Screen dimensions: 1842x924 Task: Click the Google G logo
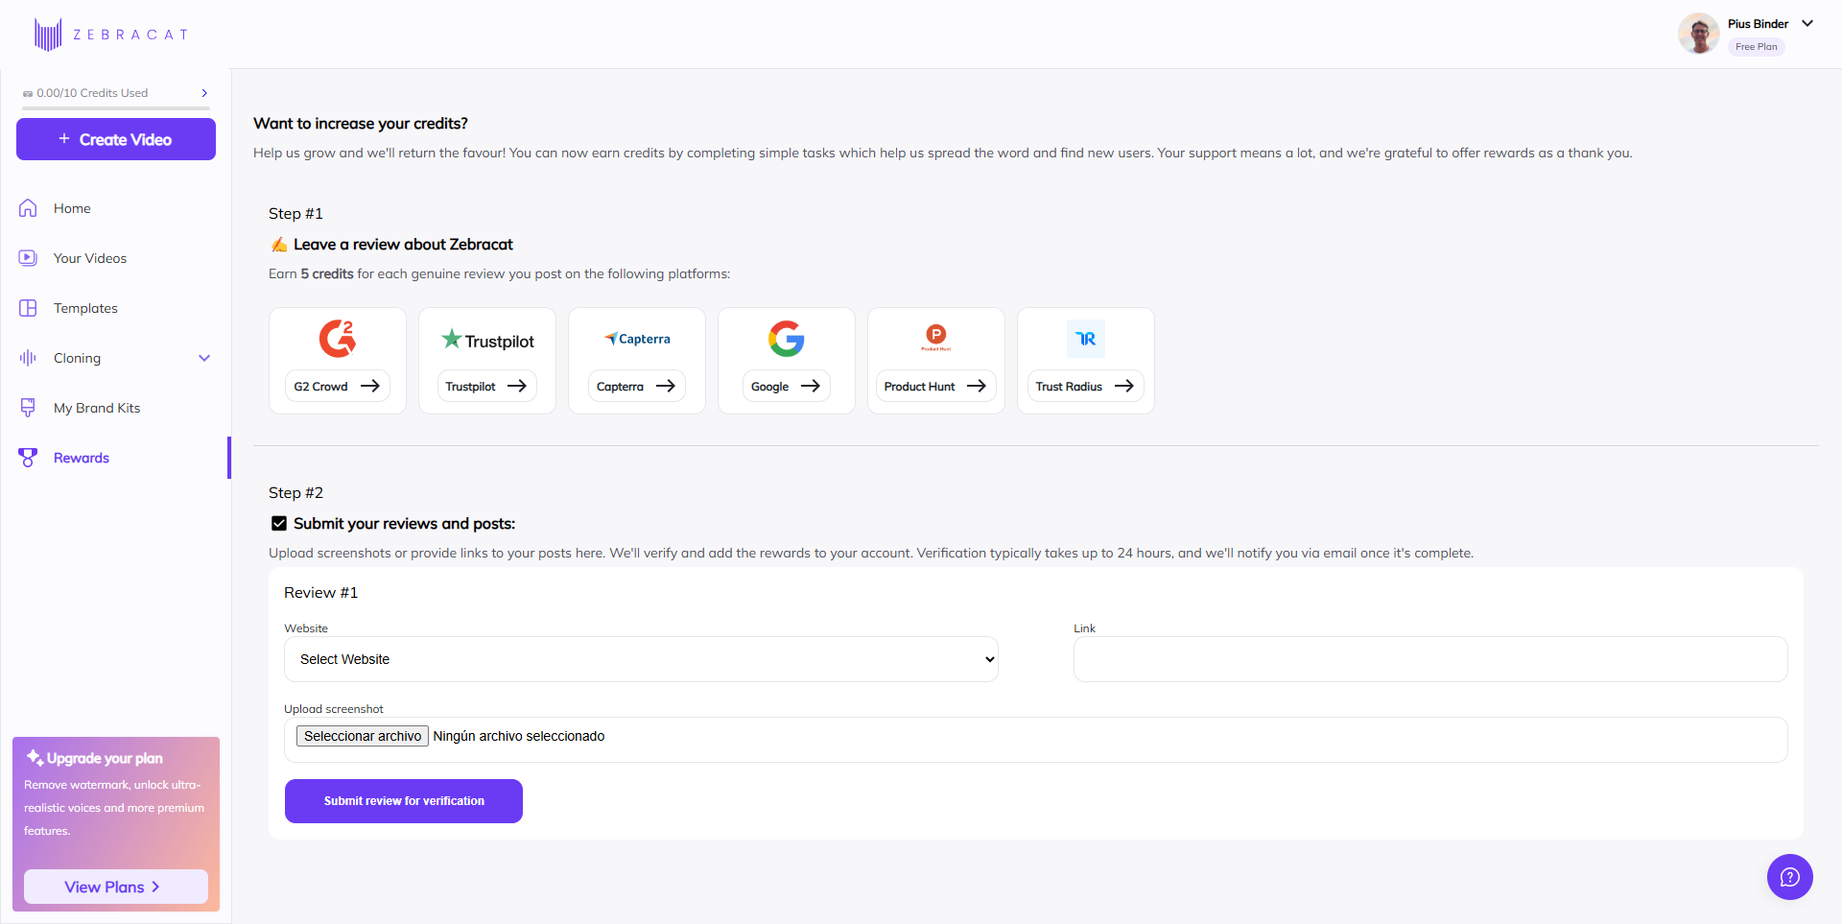click(x=786, y=339)
